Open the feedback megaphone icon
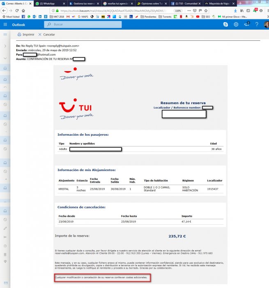 (x=247, y=24)
